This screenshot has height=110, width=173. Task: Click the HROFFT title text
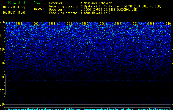pos(17,2)
